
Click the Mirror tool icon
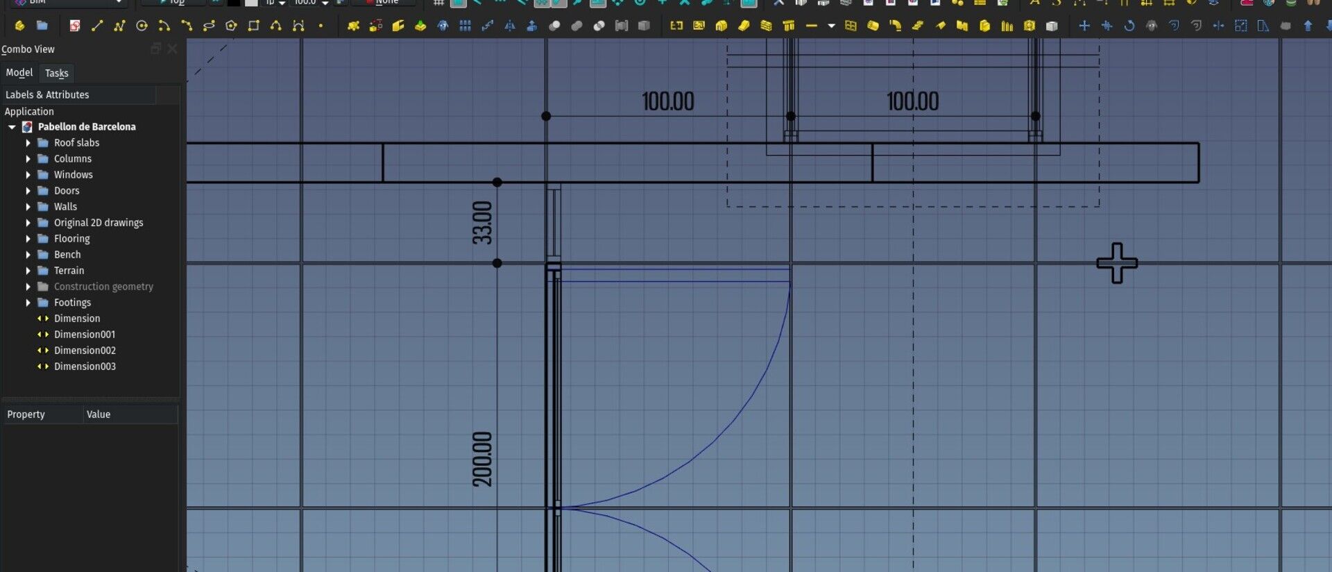[510, 26]
